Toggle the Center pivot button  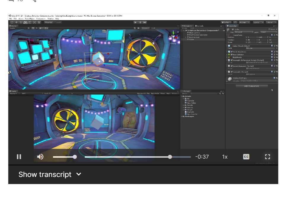[49, 22]
